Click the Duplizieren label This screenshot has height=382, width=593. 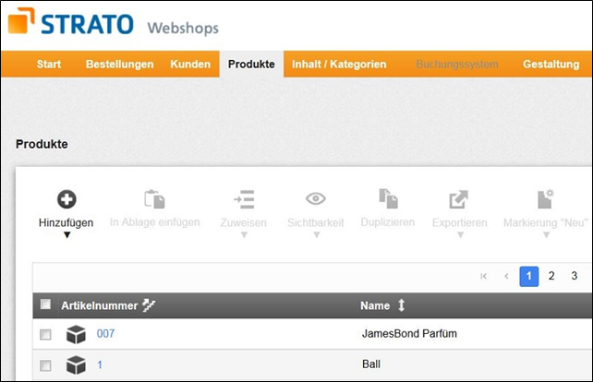388,222
